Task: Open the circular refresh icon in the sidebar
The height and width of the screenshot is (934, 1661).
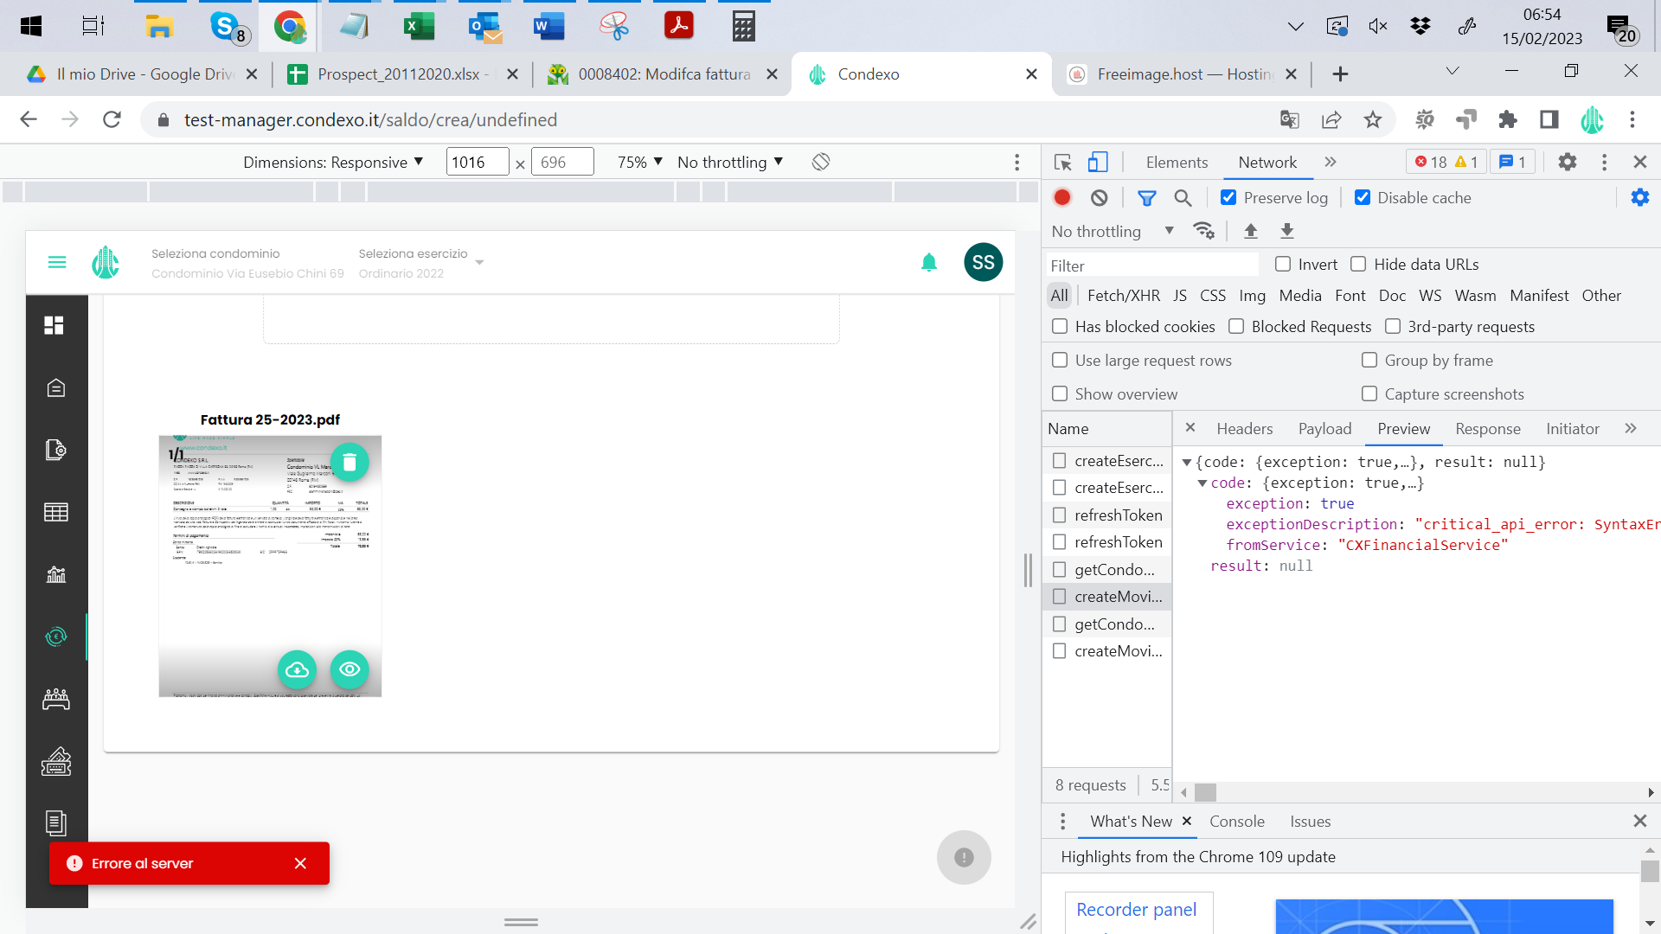Action: 56,637
